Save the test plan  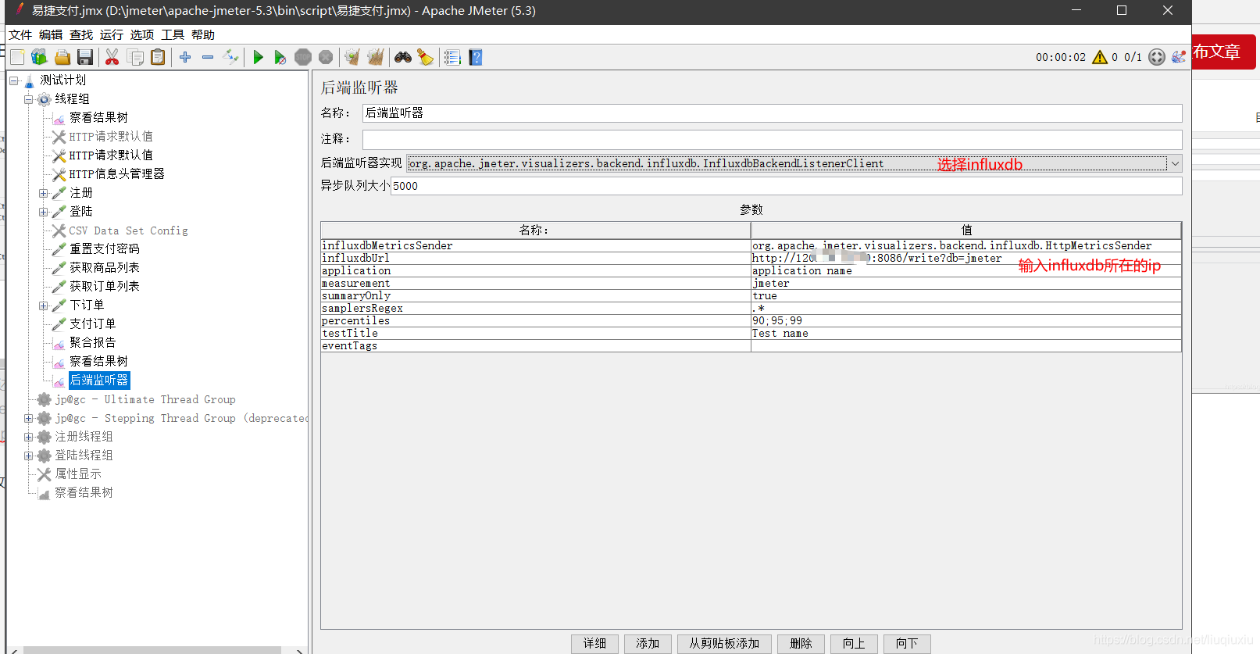[x=85, y=57]
